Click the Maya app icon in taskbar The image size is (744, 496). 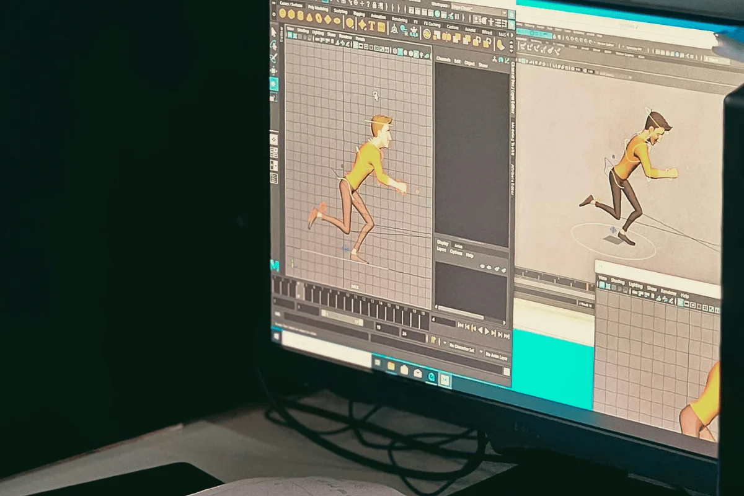click(445, 379)
